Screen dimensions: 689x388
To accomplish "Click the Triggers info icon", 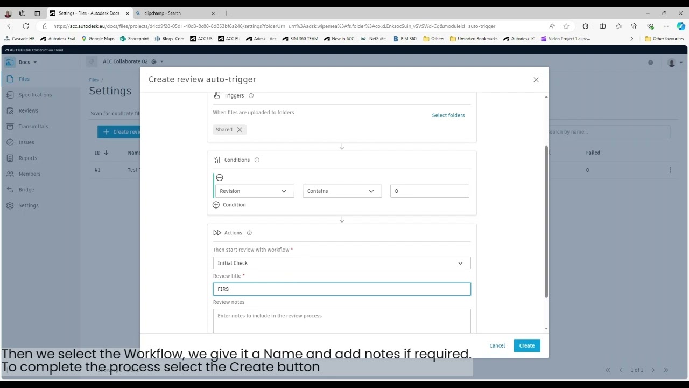I will click(x=251, y=96).
